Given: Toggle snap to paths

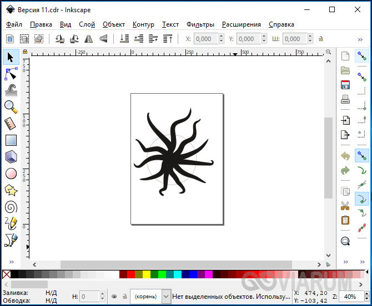Looking at the screenshot, I should pos(362,170).
